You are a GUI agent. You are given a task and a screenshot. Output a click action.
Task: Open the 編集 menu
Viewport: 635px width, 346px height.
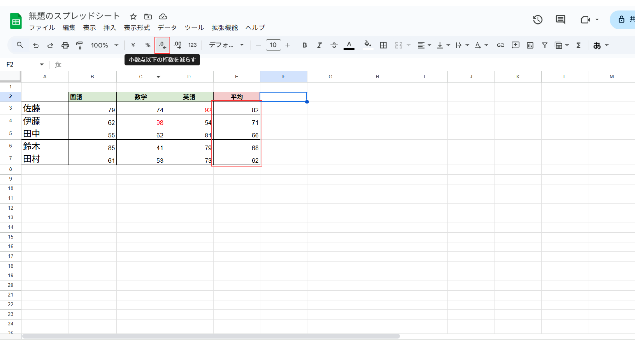point(69,28)
